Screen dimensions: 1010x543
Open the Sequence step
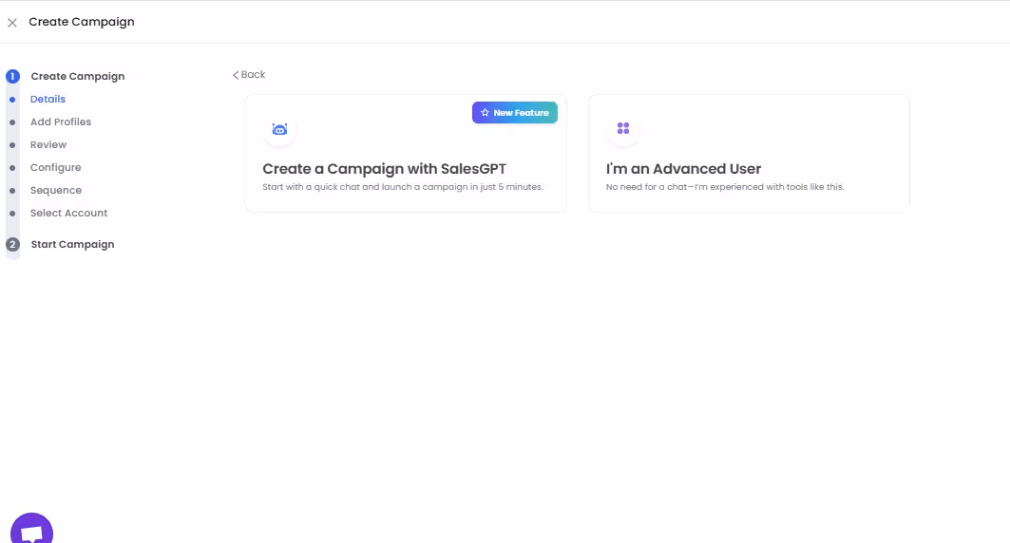click(56, 191)
